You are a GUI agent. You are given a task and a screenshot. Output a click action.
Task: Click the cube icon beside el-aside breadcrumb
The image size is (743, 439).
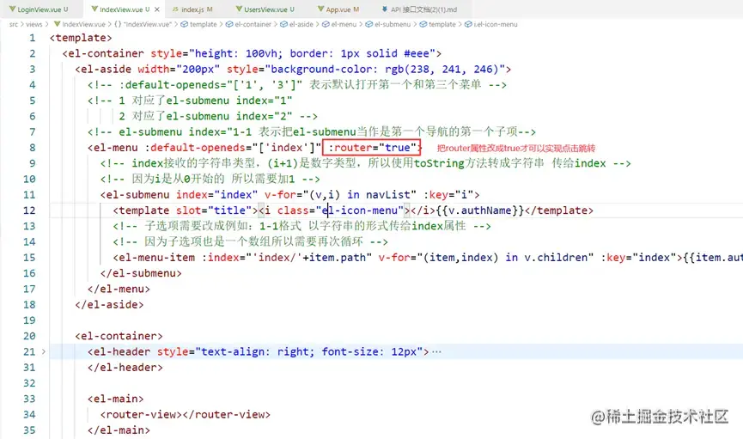(x=283, y=24)
